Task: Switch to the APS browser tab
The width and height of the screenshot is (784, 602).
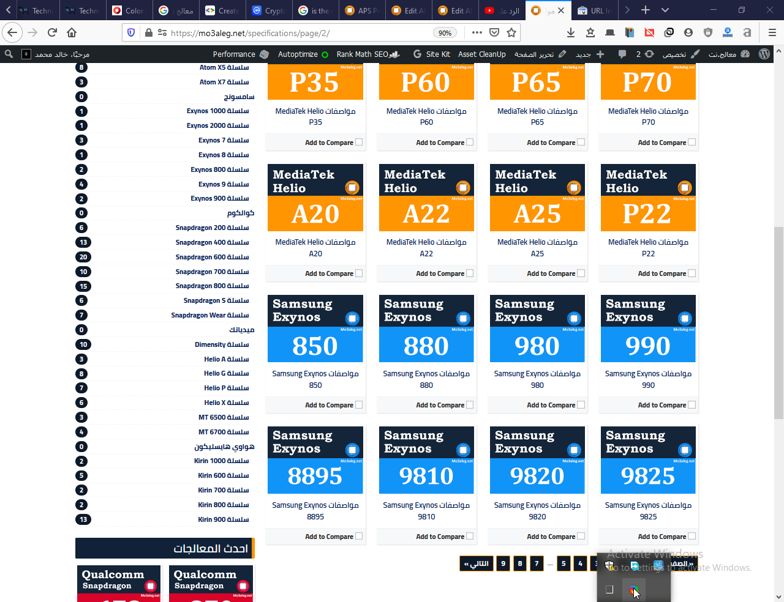Action: click(x=362, y=10)
